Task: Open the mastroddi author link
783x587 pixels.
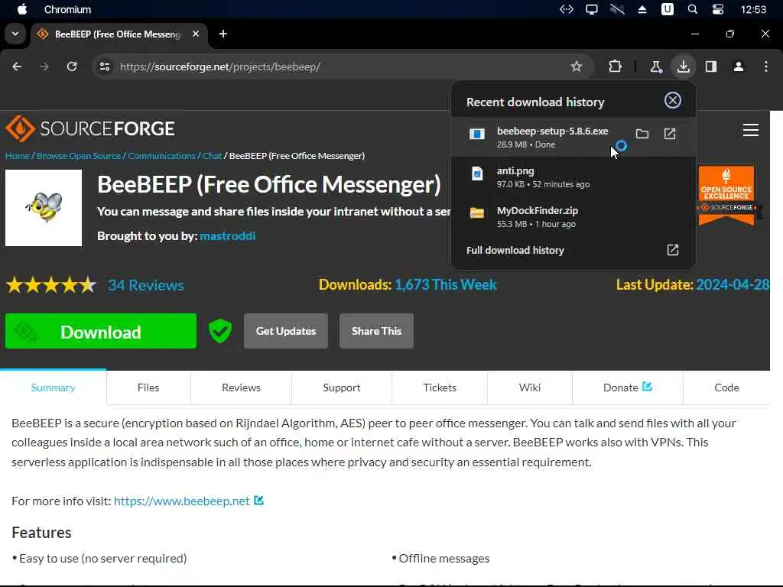Action: [227, 235]
